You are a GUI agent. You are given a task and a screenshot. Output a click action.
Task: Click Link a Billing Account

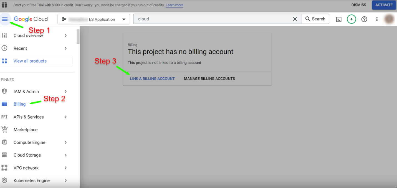pyautogui.click(x=152, y=79)
